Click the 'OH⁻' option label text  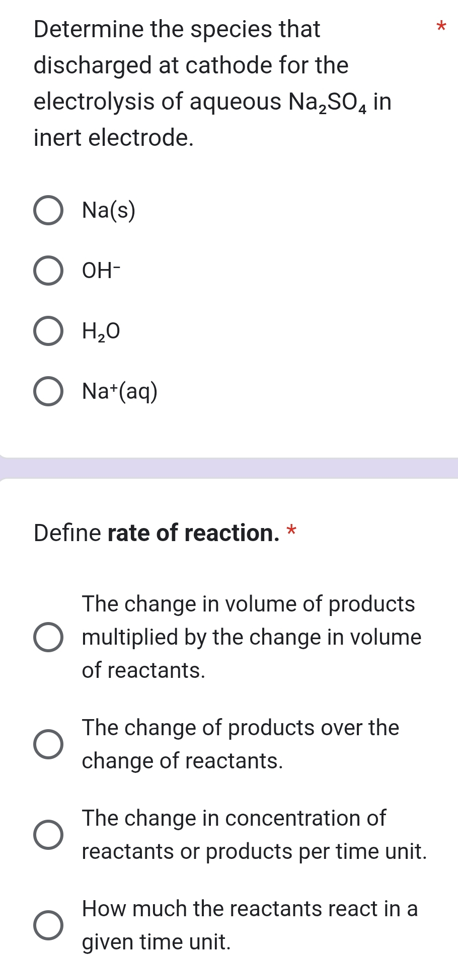(102, 271)
